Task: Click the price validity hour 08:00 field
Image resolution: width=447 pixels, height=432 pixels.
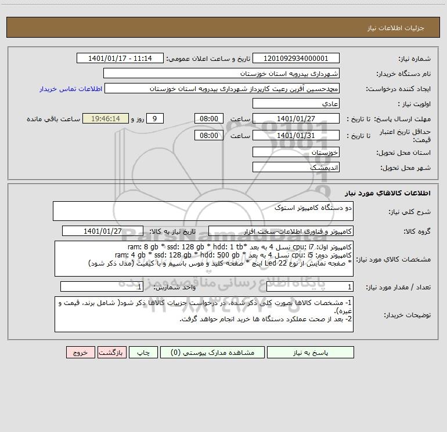Action: pos(208,136)
